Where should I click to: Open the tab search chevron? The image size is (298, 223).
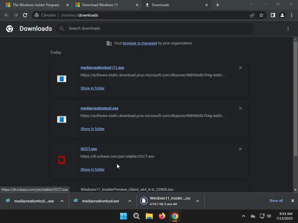click(x=251, y=4)
